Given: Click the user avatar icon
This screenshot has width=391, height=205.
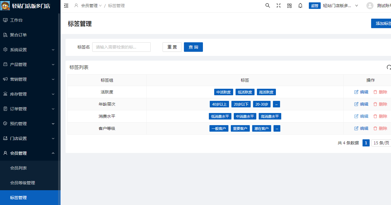Looking at the screenshot, I should (x=370, y=6).
